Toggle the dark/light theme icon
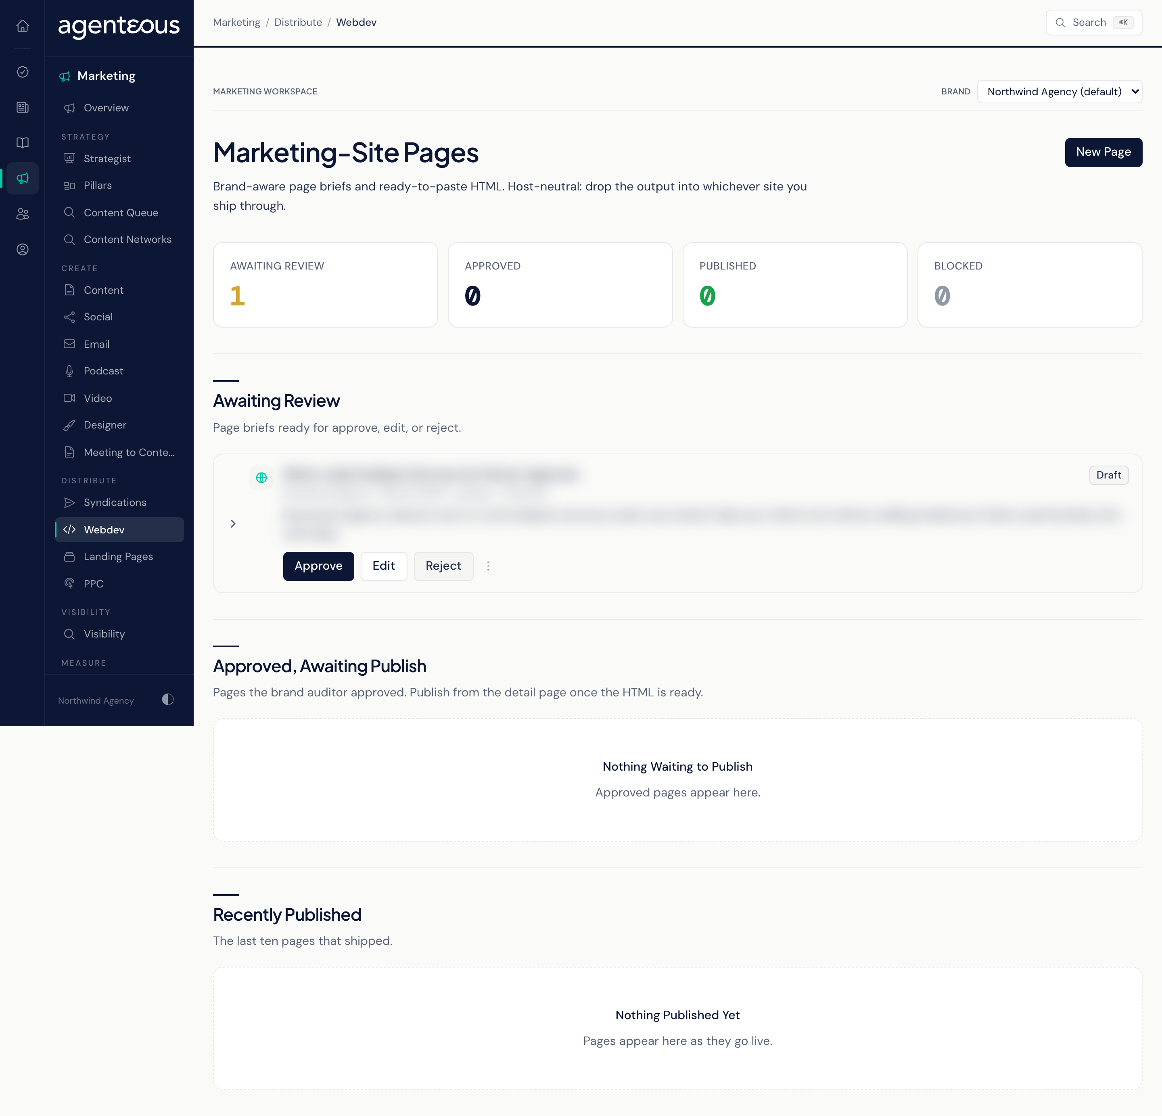Image resolution: width=1162 pixels, height=1116 pixels. coord(168,700)
